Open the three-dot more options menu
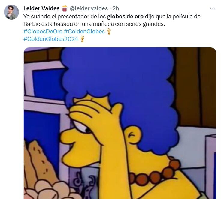Viewport: 221px width, 199px height. [213, 8]
